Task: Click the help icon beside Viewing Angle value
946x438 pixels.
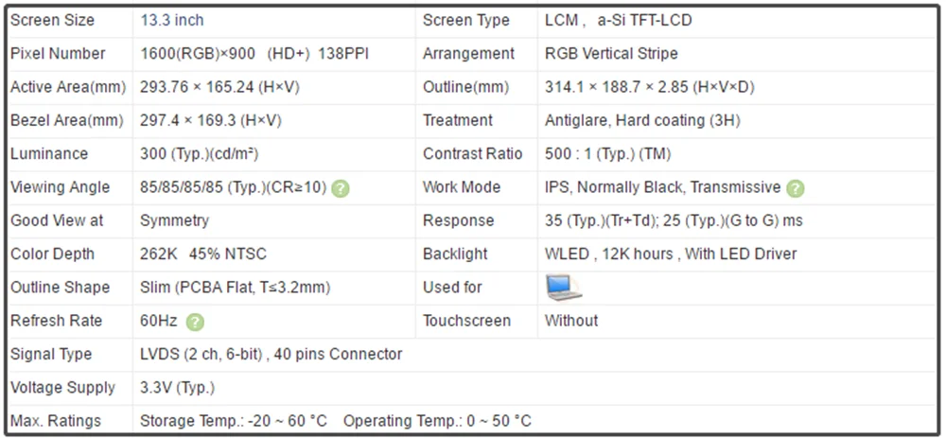Action: 341,188
